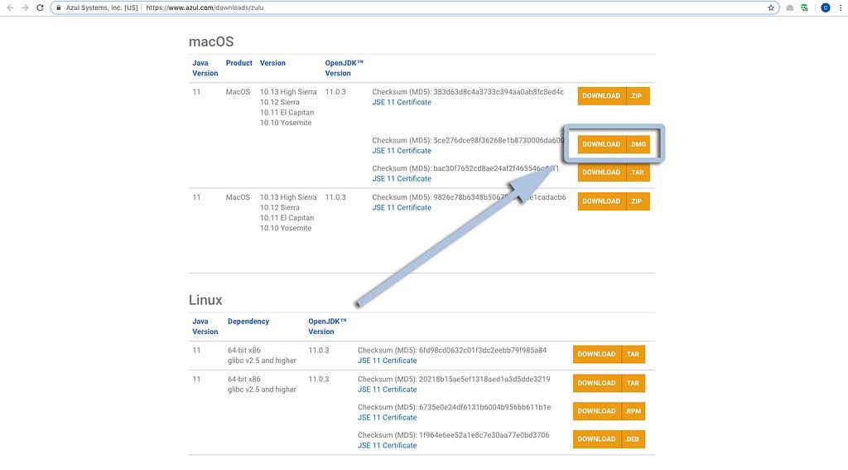Image resolution: width=848 pixels, height=470 pixels.
Task: Click the browser back arrow
Action: [9, 7]
